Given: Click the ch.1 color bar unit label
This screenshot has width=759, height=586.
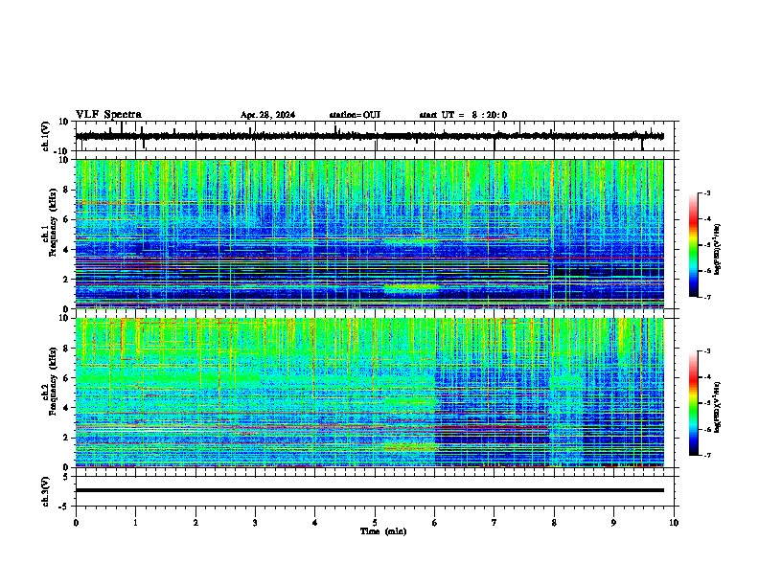Looking at the screenshot, I should coord(718,249).
